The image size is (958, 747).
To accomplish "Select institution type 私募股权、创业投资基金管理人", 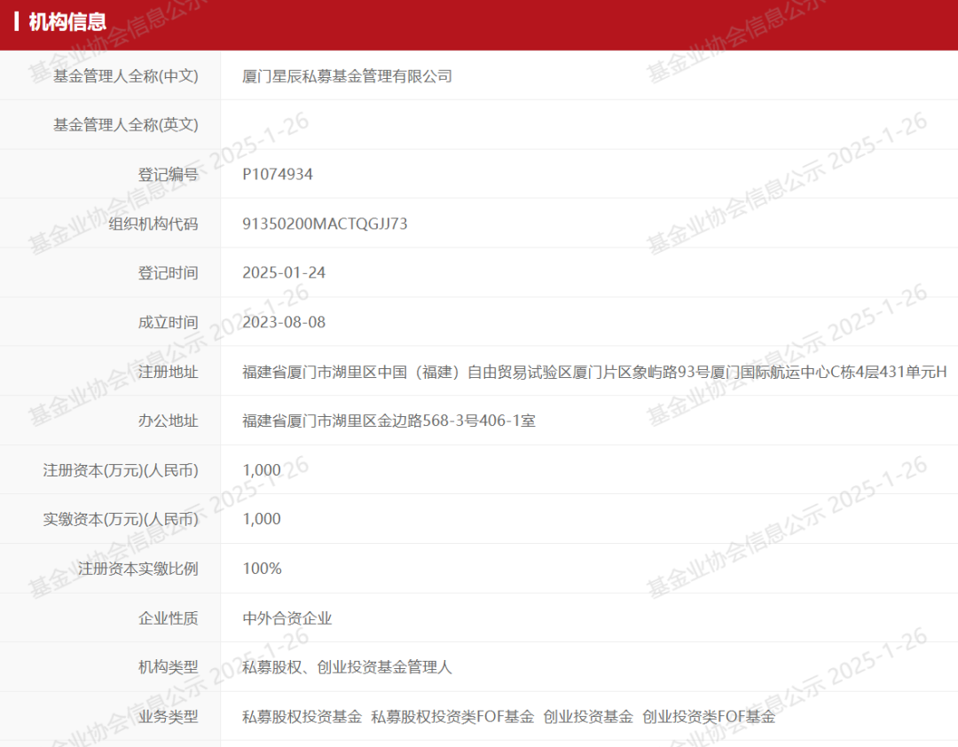I will tap(347, 667).
